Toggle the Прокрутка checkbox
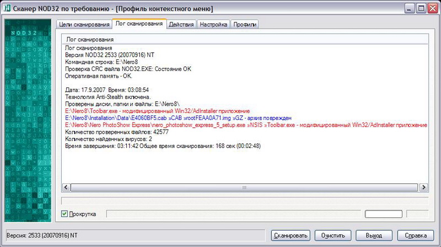This screenshot has width=441, height=247. [64, 214]
